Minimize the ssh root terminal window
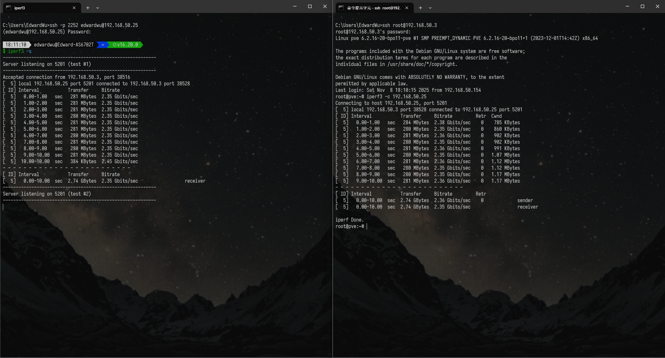 pos(627,6)
